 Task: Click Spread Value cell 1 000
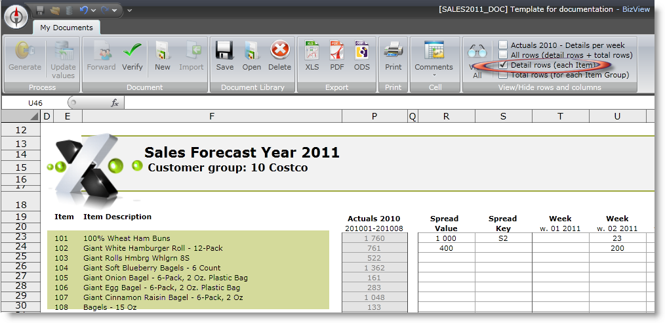pyautogui.click(x=447, y=238)
